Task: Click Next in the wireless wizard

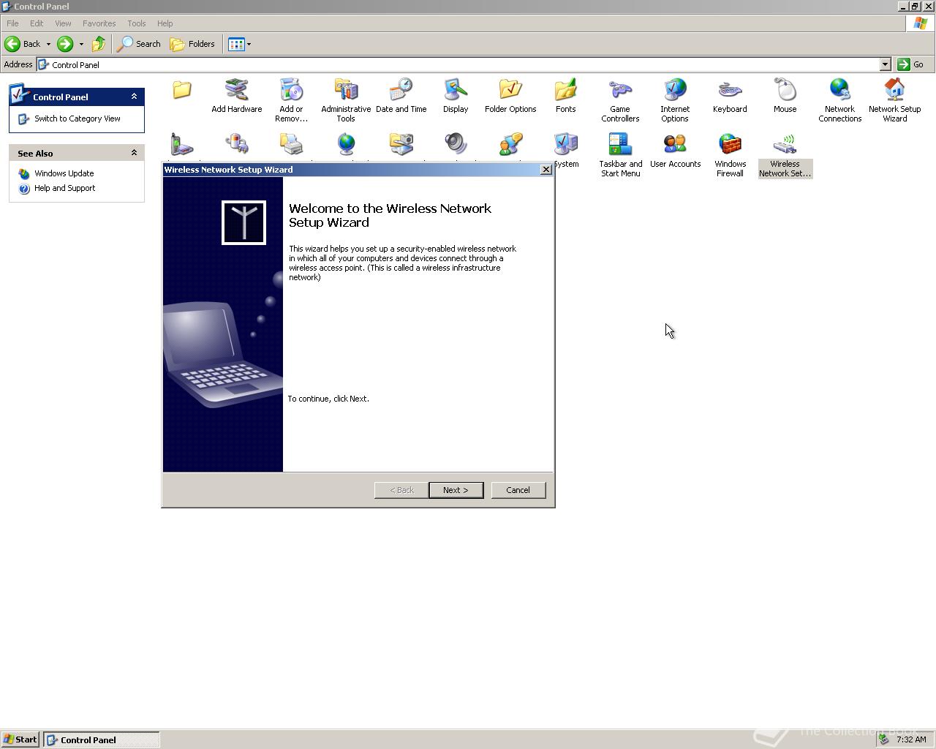Action: click(456, 490)
